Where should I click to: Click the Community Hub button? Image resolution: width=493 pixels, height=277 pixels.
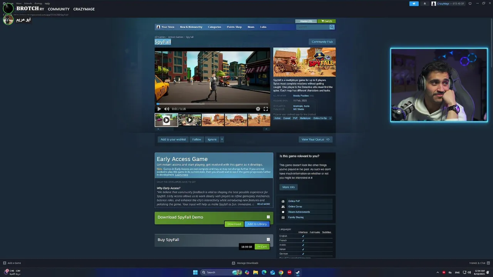click(322, 42)
